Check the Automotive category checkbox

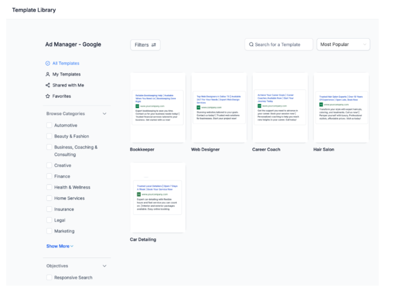[49, 125]
